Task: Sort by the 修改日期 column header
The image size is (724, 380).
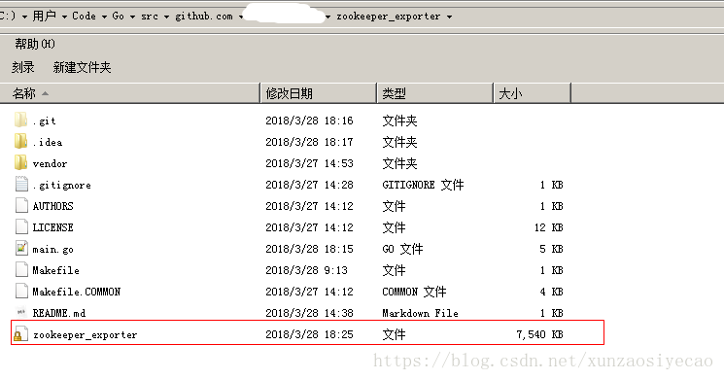Action: coord(319,93)
